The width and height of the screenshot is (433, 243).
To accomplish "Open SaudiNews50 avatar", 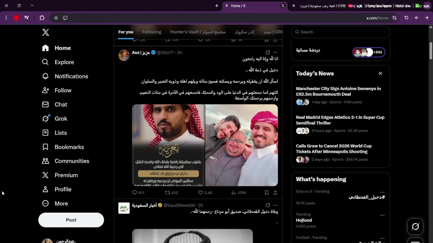I will tap(124, 208).
